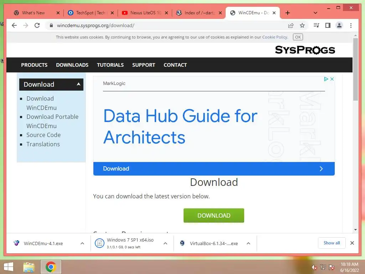Close the Nexus LiteOS YouTube tab
Viewport: 365px width, 274px height.
pos(166,13)
